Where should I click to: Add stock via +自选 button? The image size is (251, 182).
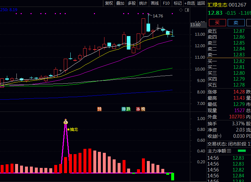(x=189, y=3)
